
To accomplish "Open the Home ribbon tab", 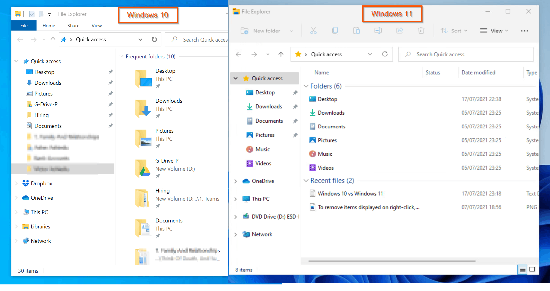I will click(49, 25).
